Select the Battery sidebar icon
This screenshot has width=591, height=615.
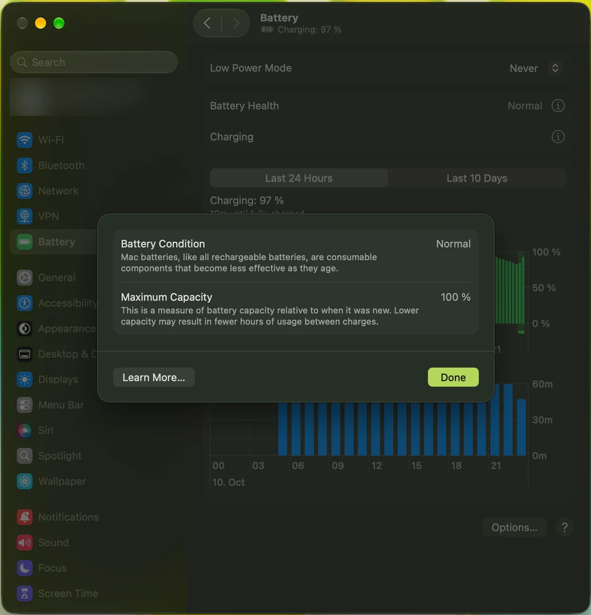tap(24, 241)
